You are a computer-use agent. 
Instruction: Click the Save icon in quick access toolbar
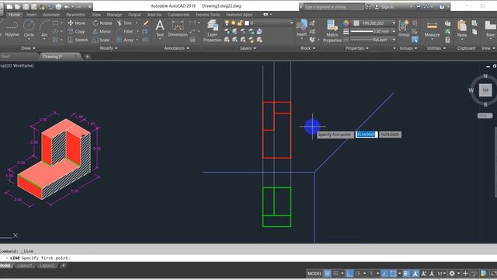[x=26, y=6]
